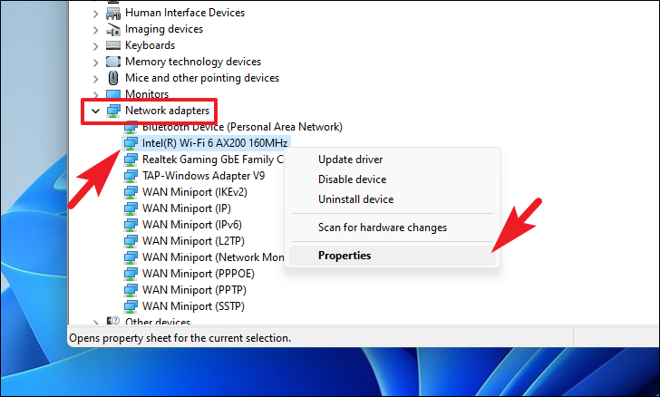Select WAN Miniport (IPv6) entry

pyautogui.click(x=192, y=225)
